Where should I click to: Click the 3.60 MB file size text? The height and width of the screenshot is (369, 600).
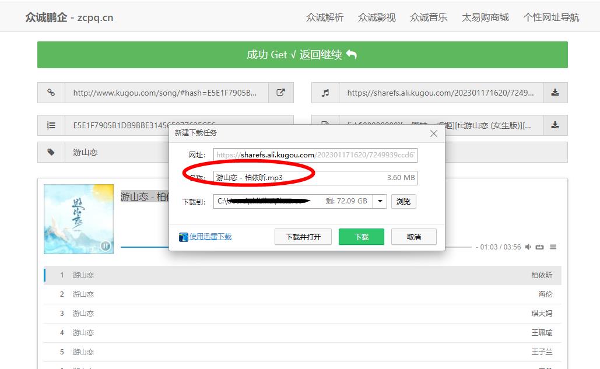(x=401, y=178)
